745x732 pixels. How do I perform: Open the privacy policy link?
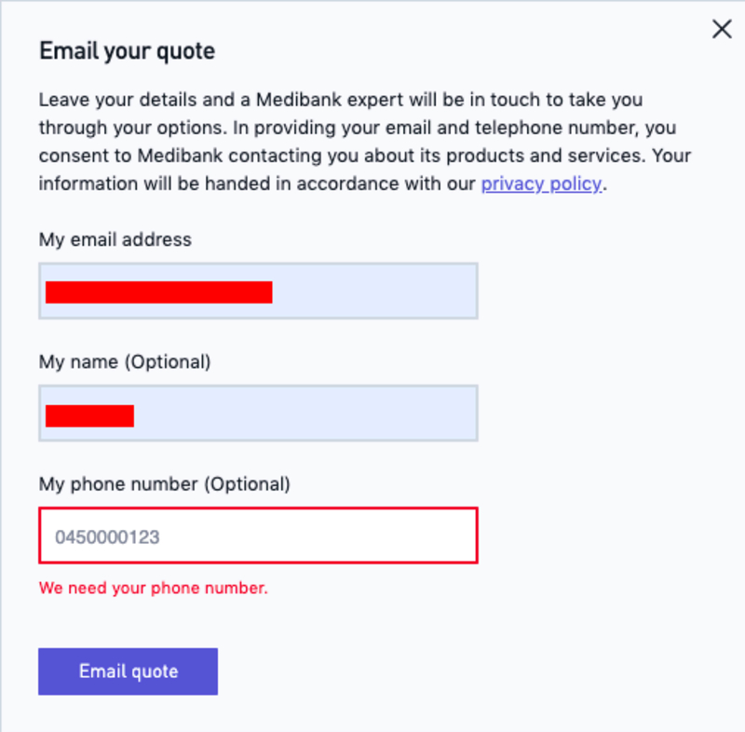pyautogui.click(x=541, y=183)
